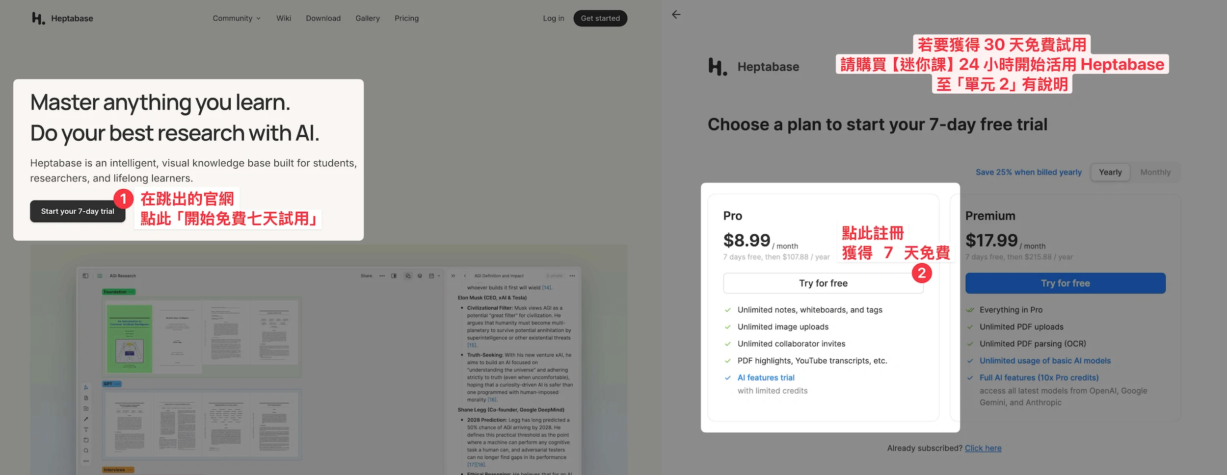Screen dimensions: 1227x475
Task: Open the green Universal Artificial Intelligence PDF thumbnail
Action: click(130, 338)
